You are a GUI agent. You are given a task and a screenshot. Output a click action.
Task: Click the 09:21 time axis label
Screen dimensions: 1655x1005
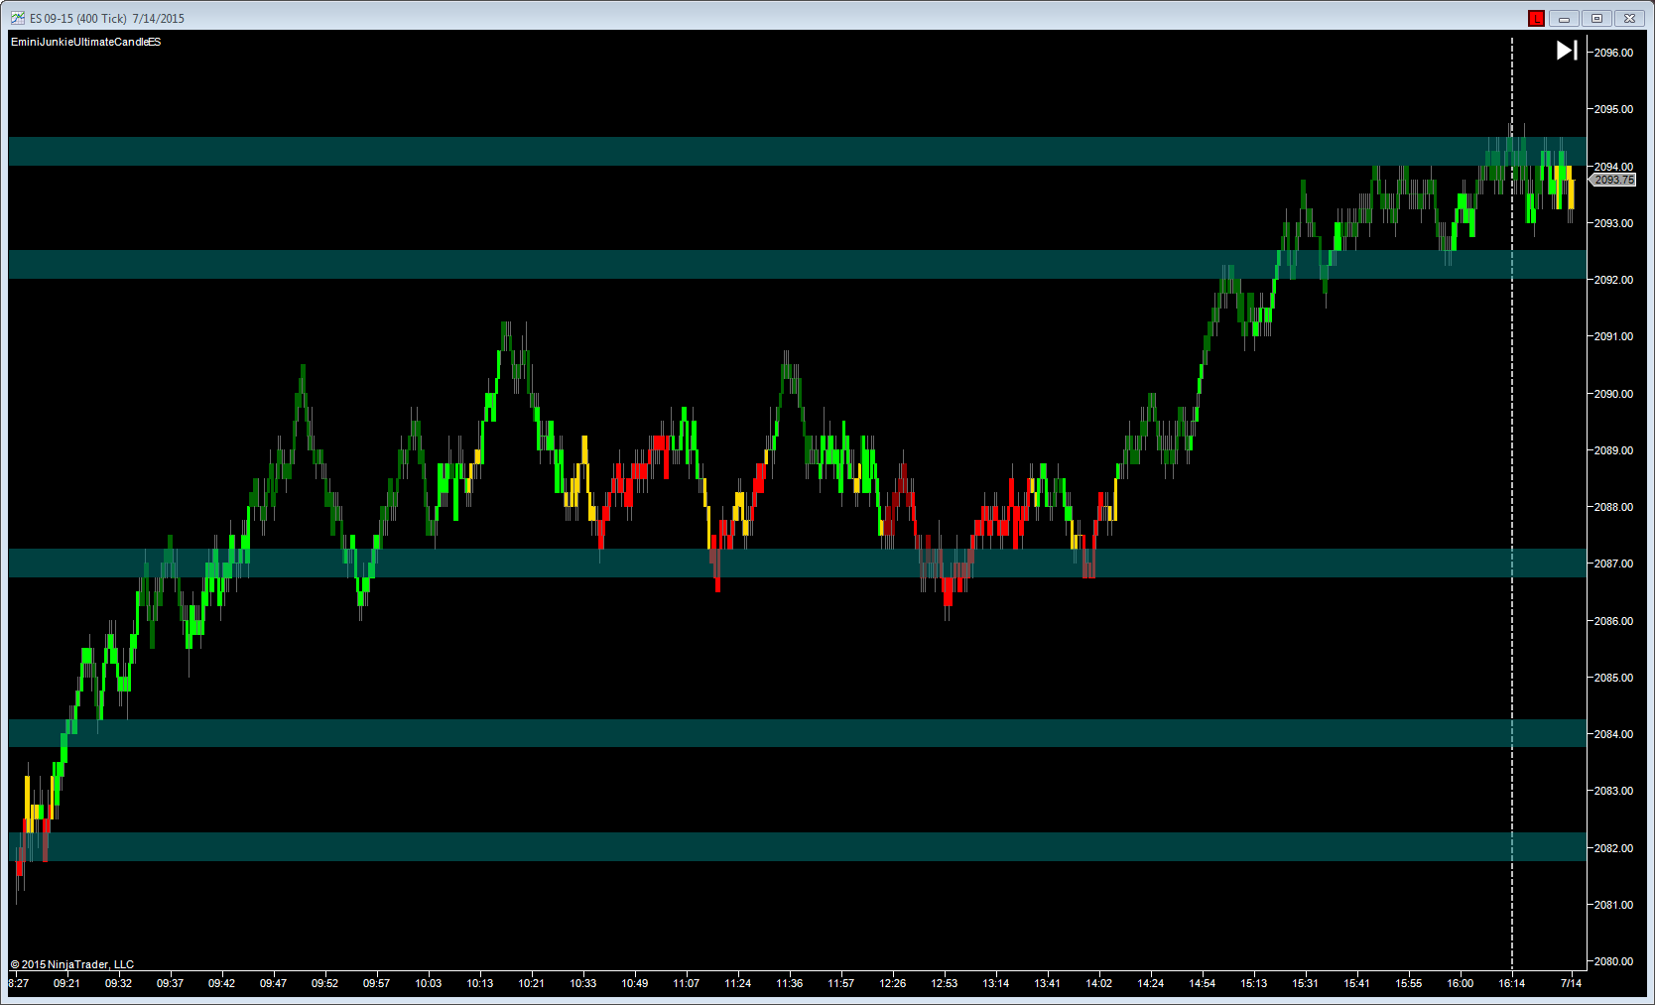click(x=66, y=983)
